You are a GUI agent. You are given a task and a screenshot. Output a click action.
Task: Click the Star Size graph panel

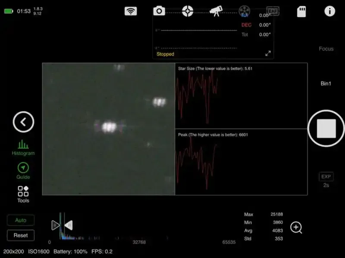(x=241, y=95)
